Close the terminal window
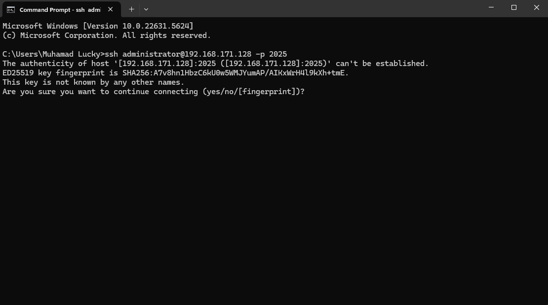Screen dimensions: 548x305 coord(537,7)
